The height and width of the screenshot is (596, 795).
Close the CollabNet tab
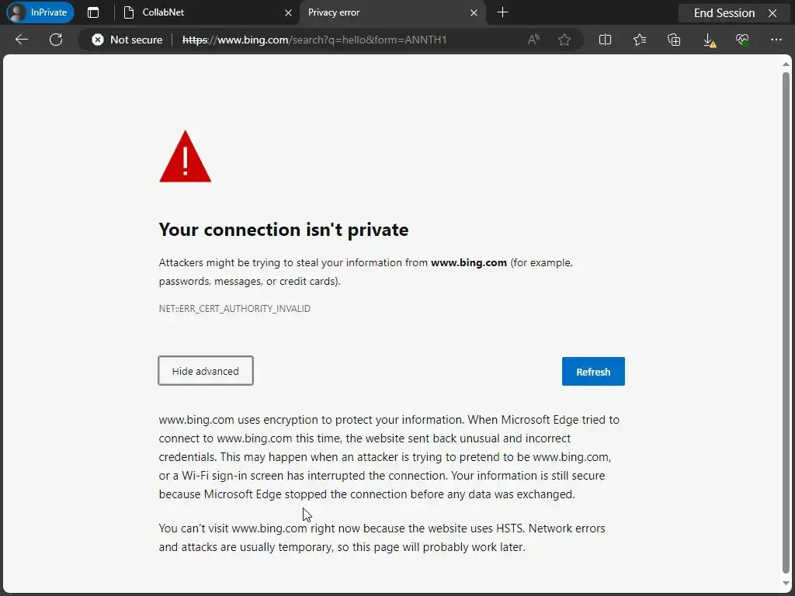(x=288, y=12)
